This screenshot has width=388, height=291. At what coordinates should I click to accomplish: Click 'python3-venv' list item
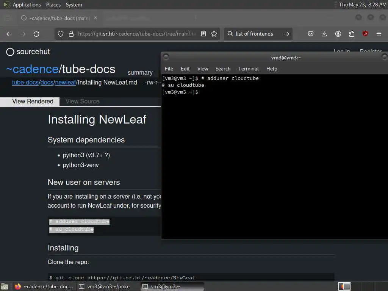click(81, 165)
